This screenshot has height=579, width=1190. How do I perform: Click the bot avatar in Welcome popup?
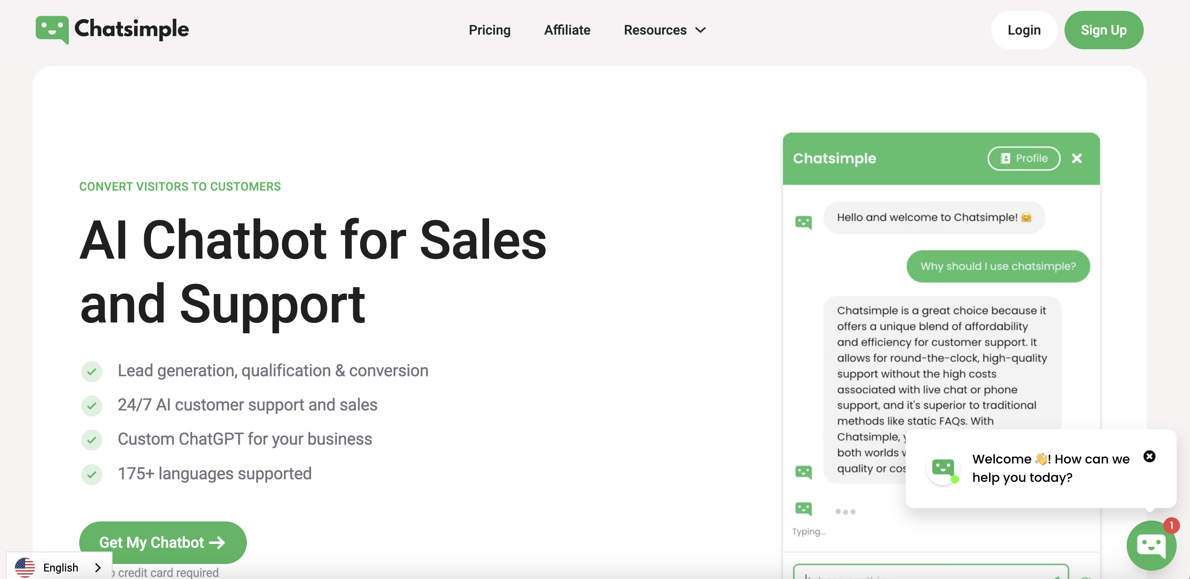pos(943,469)
